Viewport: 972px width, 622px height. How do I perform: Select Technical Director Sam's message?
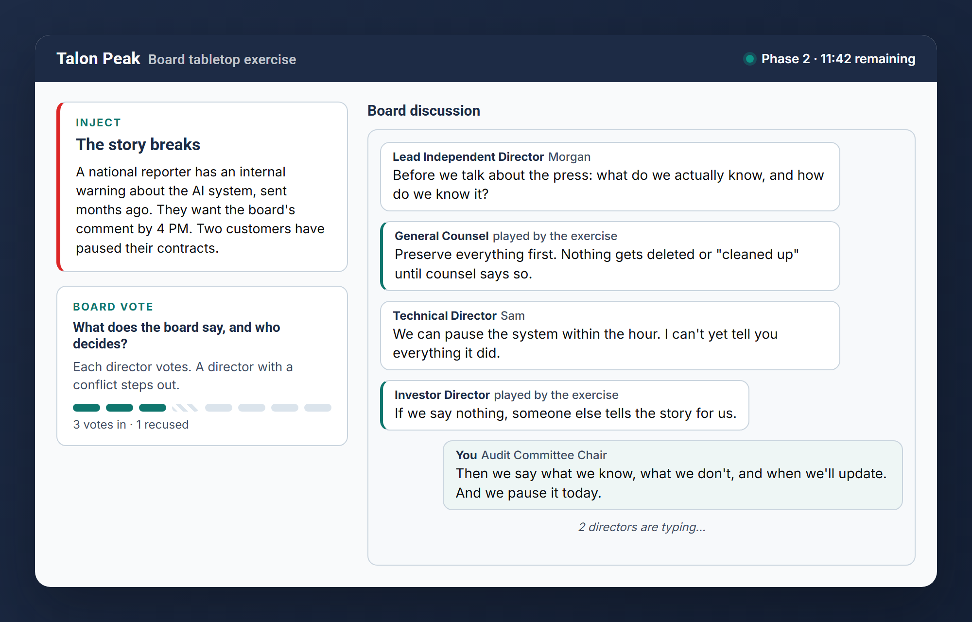[x=610, y=335]
